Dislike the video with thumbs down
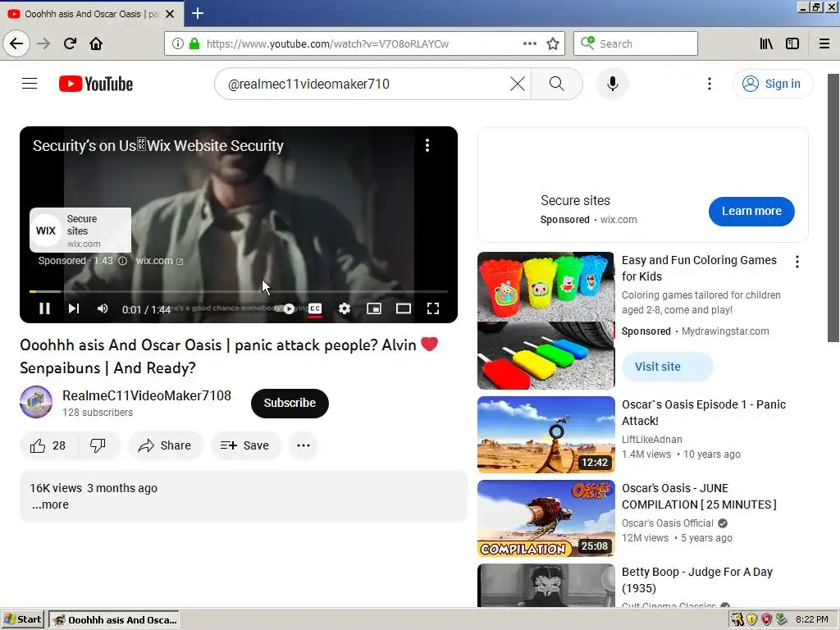This screenshot has height=630, width=840. 98,445
